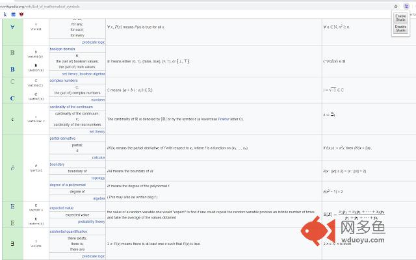Open the 'topology' category link
The height and width of the screenshot is (260, 416).
(x=98, y=177)
